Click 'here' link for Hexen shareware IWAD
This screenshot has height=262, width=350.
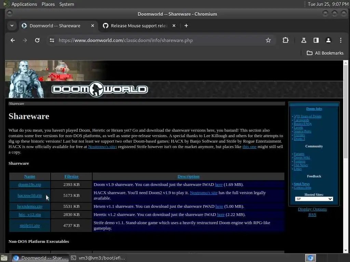tap(219, 206)
